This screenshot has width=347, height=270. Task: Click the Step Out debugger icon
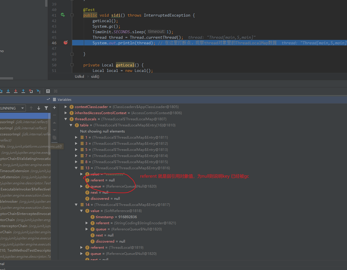point(23,91)
